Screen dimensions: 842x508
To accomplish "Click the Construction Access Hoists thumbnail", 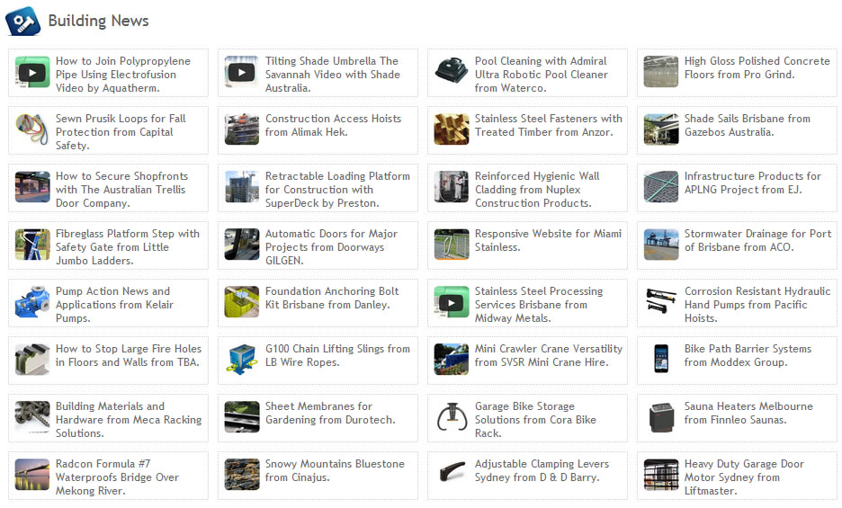I will point(242,129).
